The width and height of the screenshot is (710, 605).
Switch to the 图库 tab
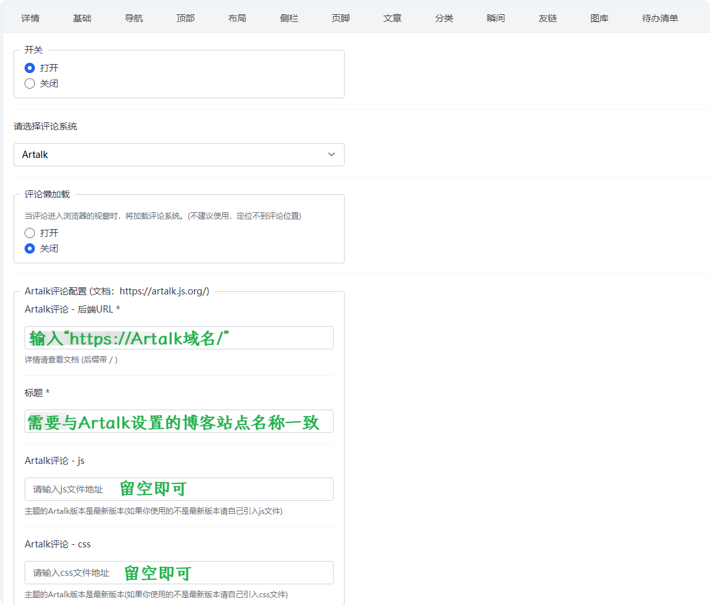[599, 18]
